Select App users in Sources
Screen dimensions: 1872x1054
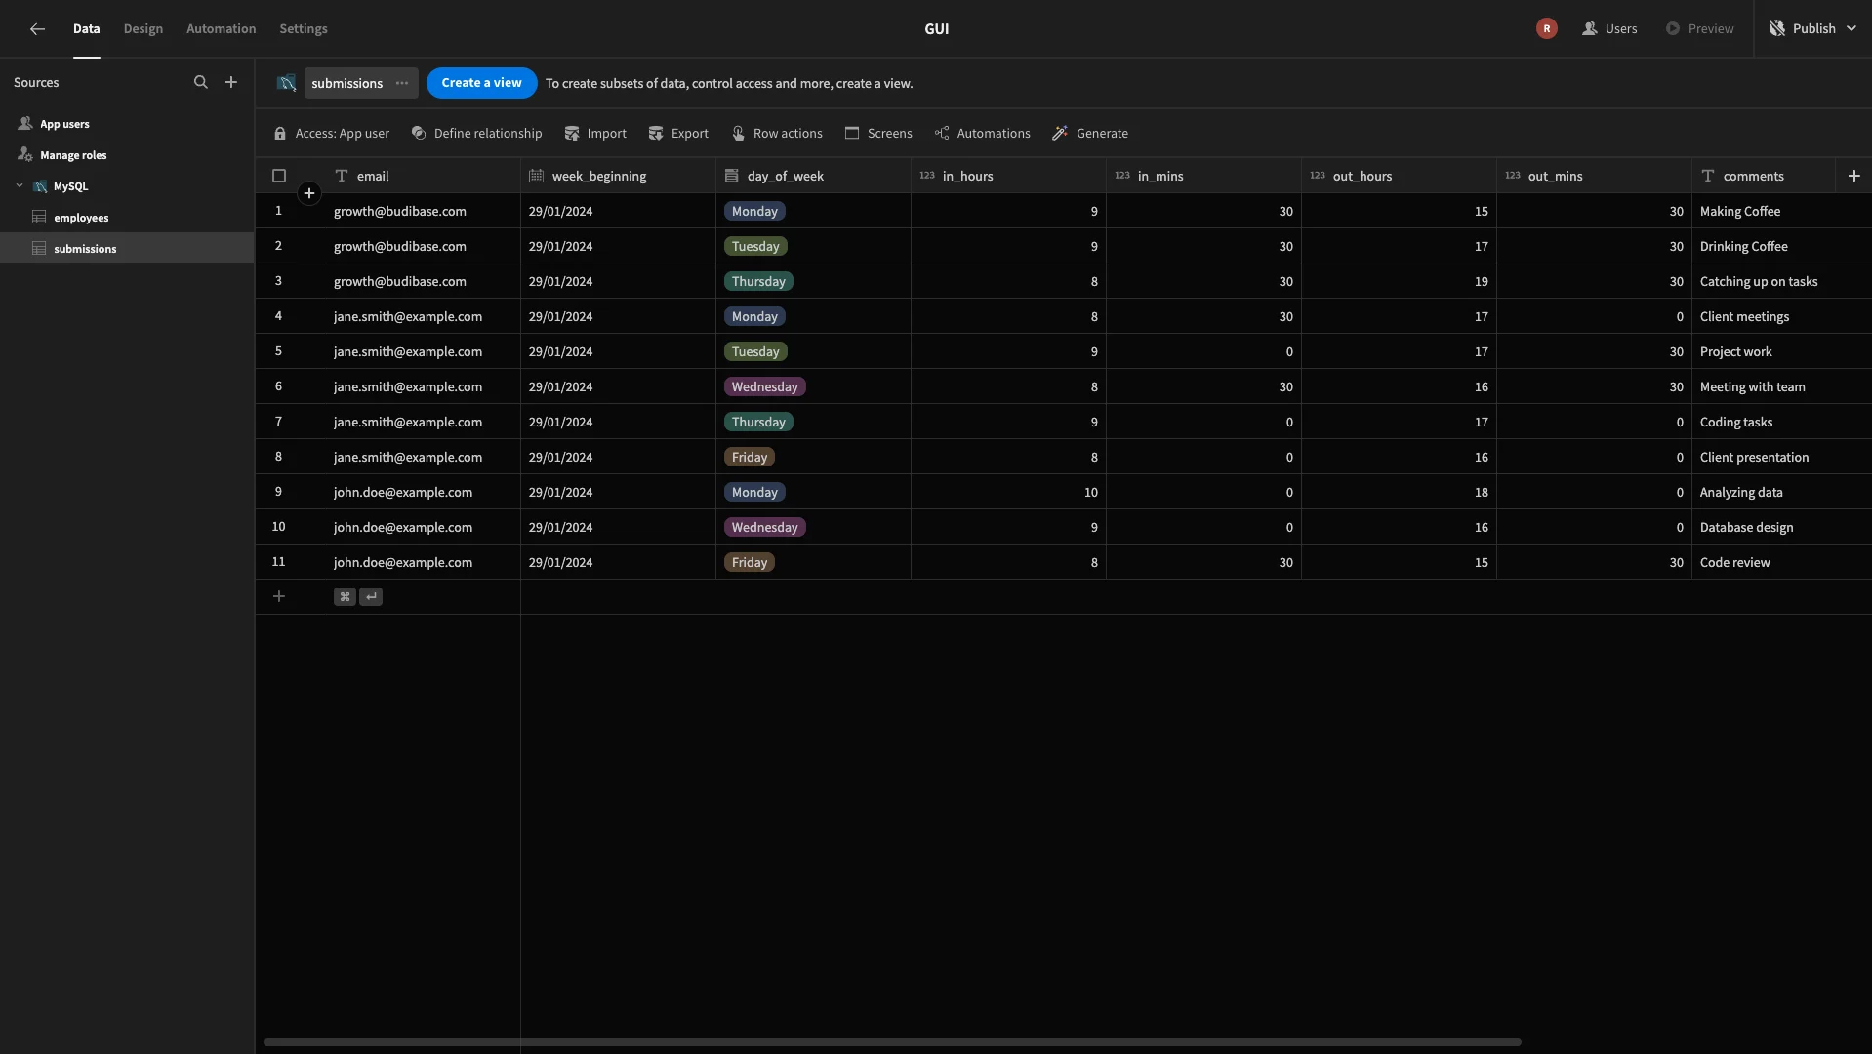[127, 124]
